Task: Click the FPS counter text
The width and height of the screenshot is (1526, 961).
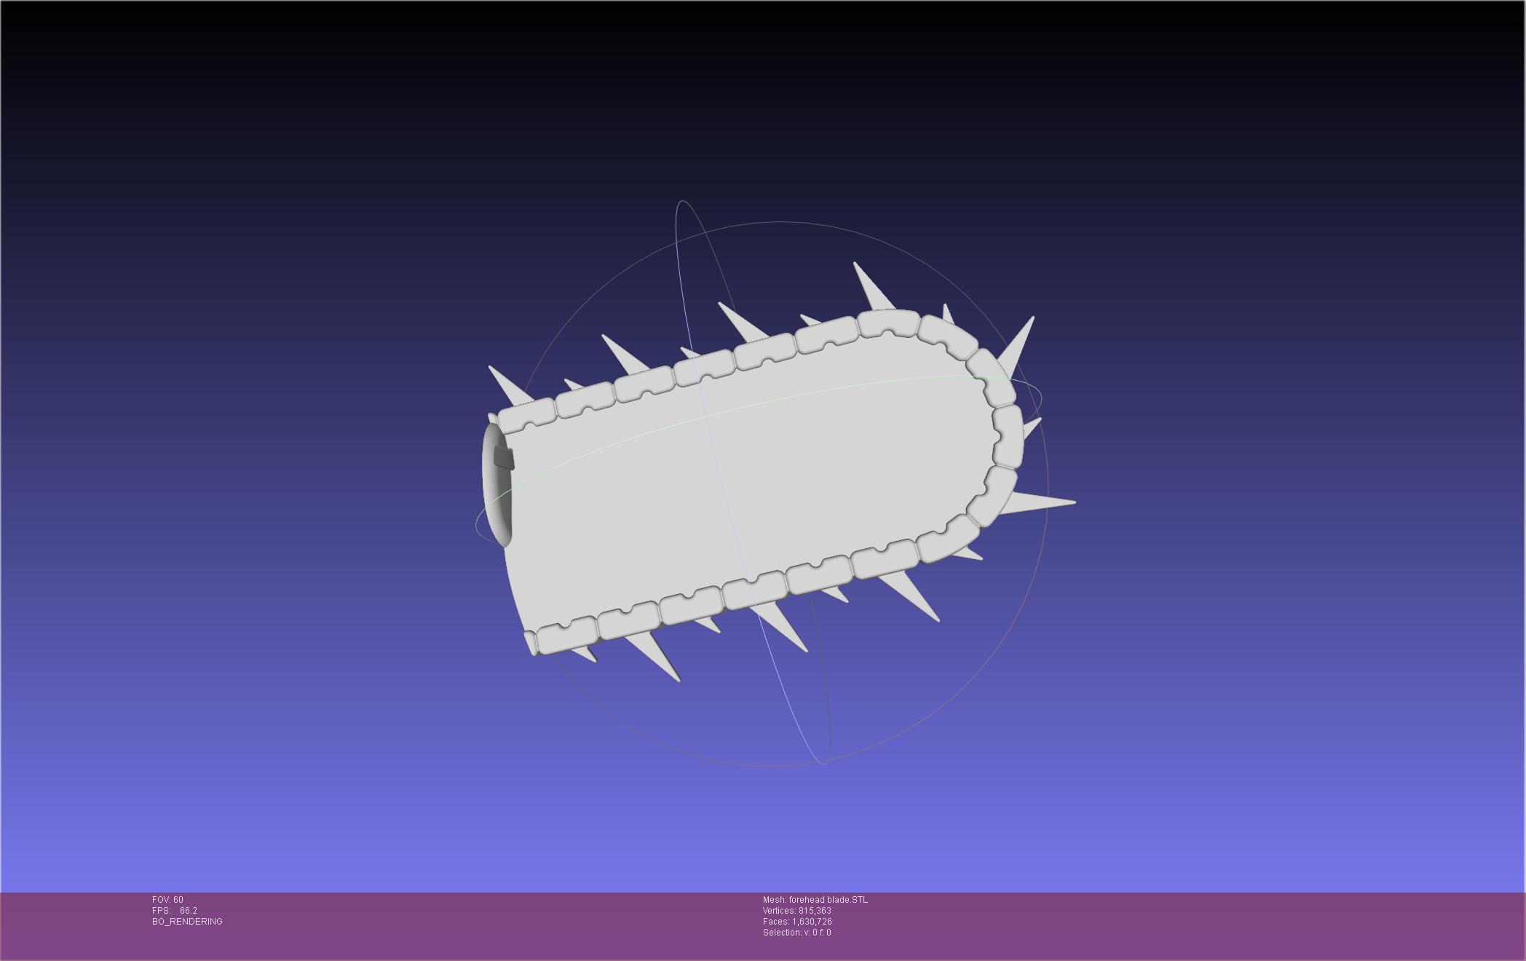Action: point(175,911)
